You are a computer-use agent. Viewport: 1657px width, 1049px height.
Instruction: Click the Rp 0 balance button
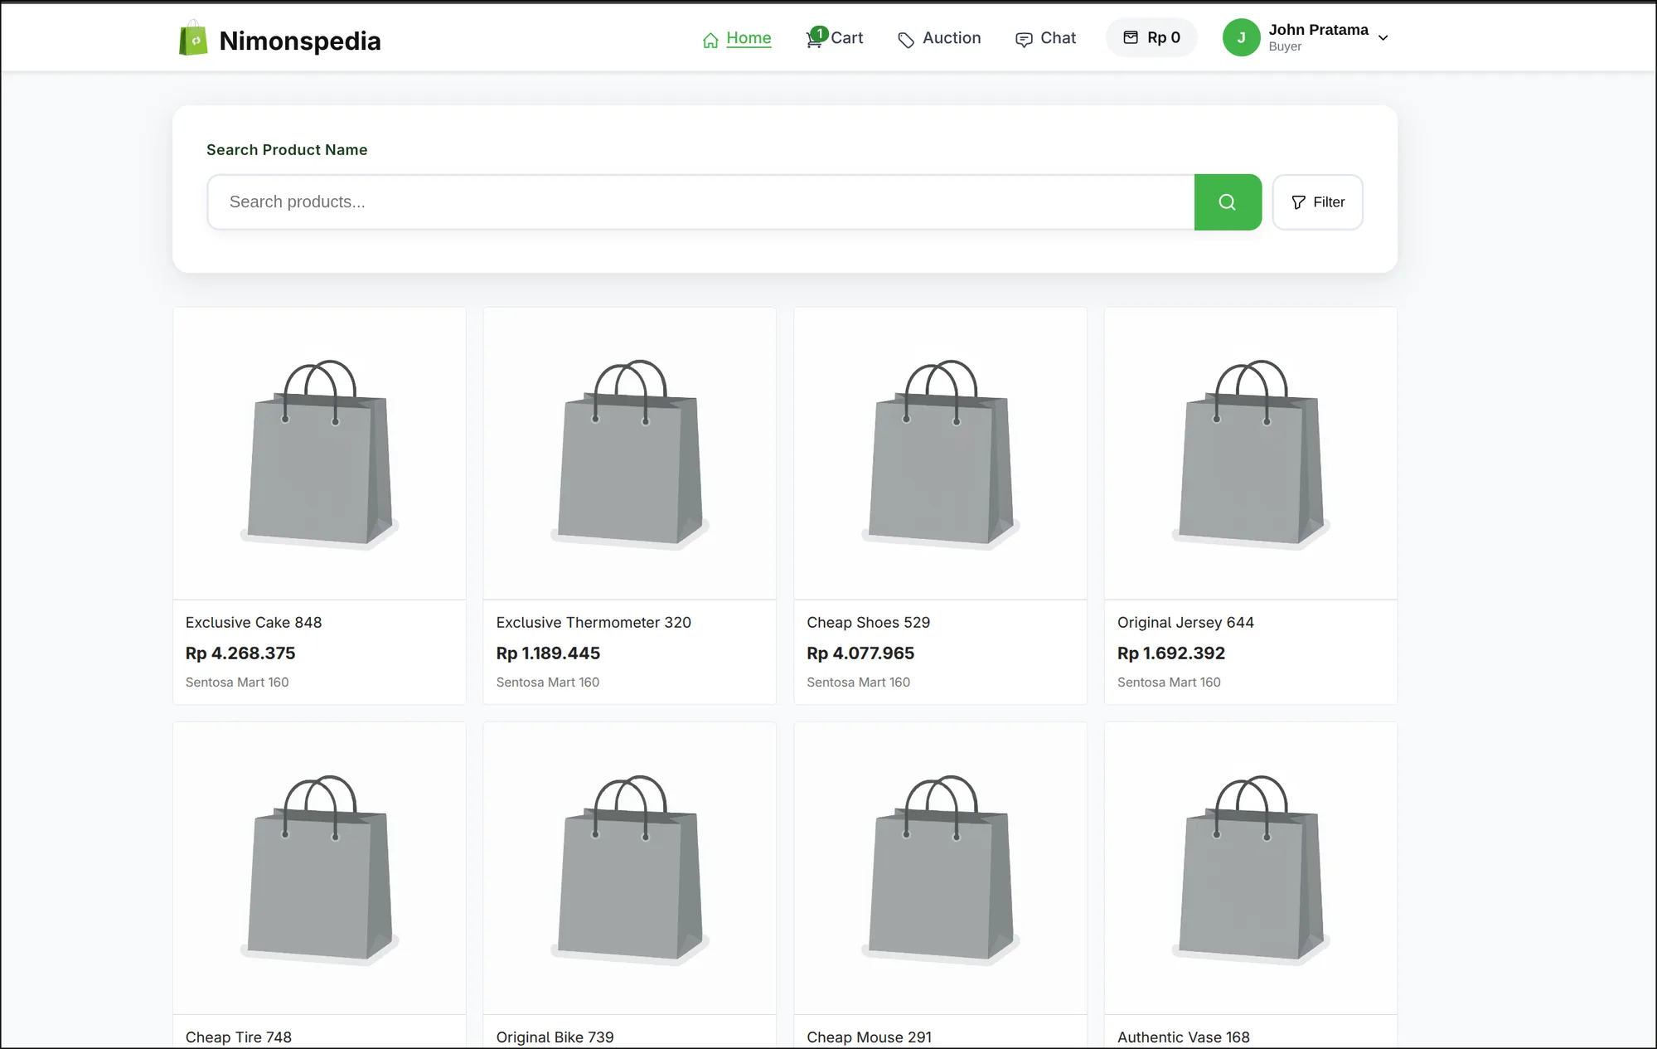pos(1151,37)
